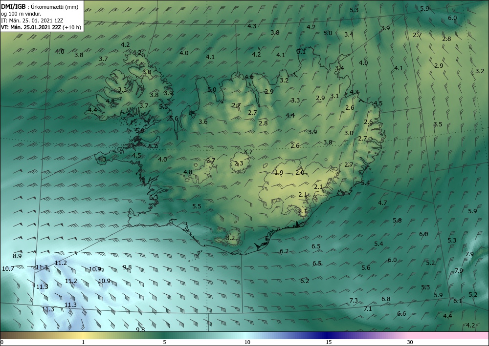Click the 1.9 value on the map

coord(279,173)
